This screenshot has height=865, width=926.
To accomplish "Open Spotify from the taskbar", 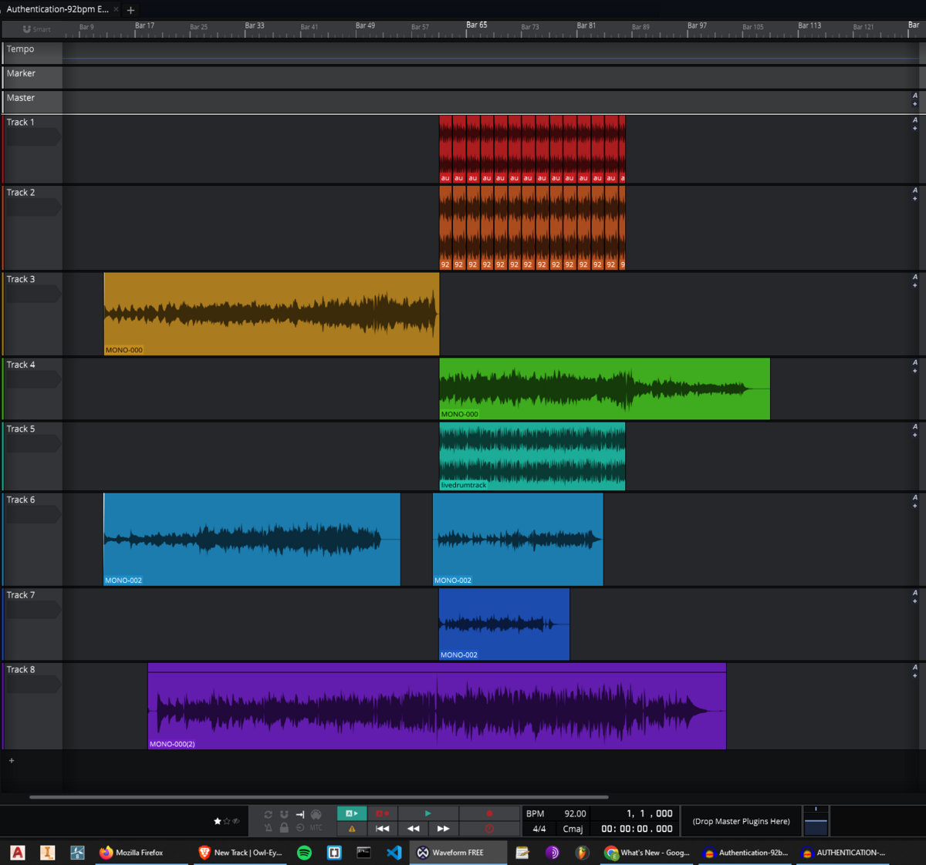I will pyautogui.click(x=304, y=853).
